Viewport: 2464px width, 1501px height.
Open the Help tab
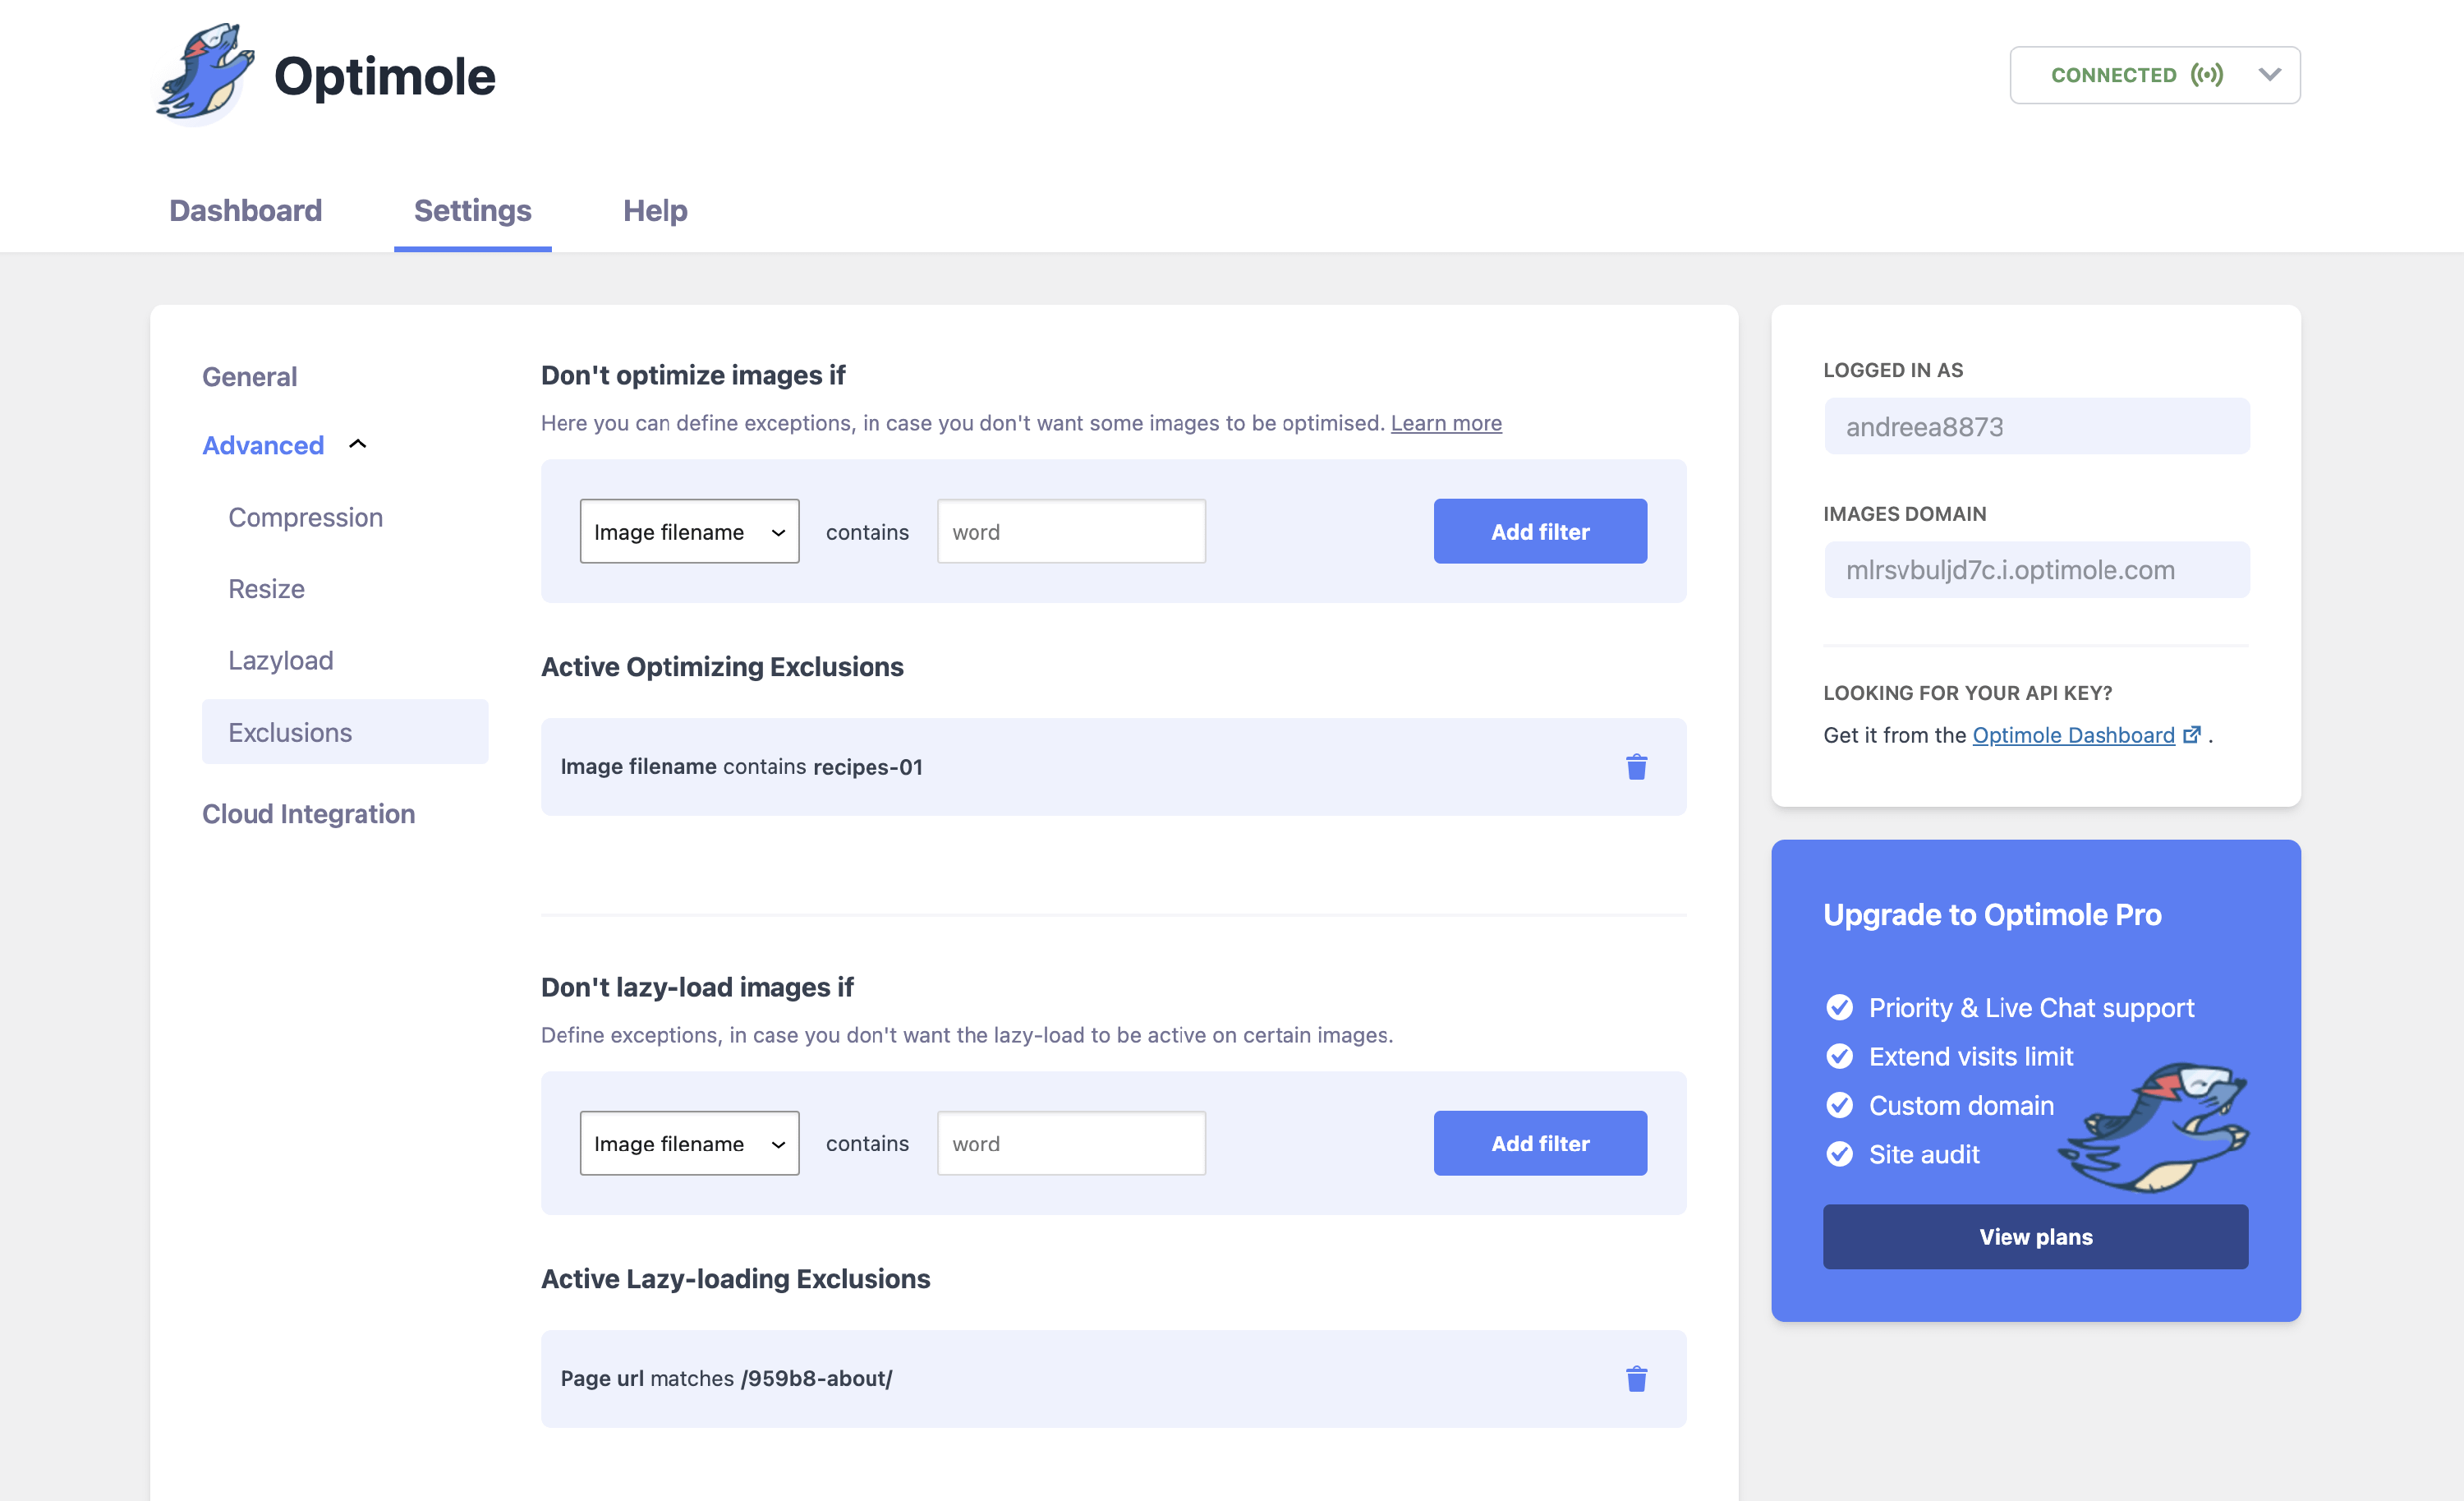click(x=655, y=210)
